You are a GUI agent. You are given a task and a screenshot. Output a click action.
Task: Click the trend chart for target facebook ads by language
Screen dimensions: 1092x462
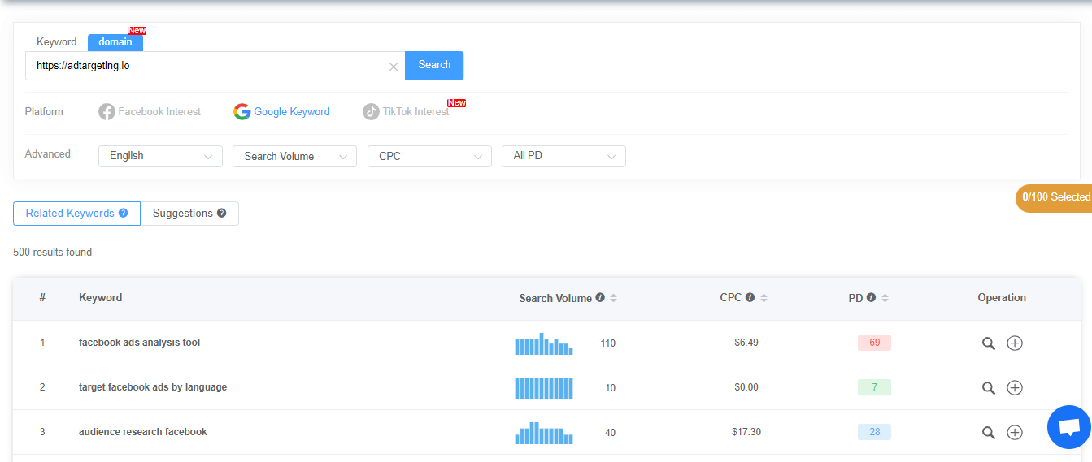click(x=544, y=388)
